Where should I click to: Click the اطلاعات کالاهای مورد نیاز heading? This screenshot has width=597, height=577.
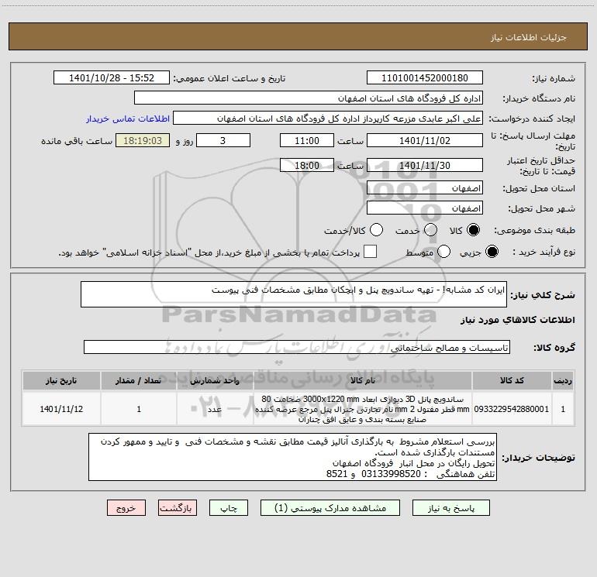pos(517,320)
